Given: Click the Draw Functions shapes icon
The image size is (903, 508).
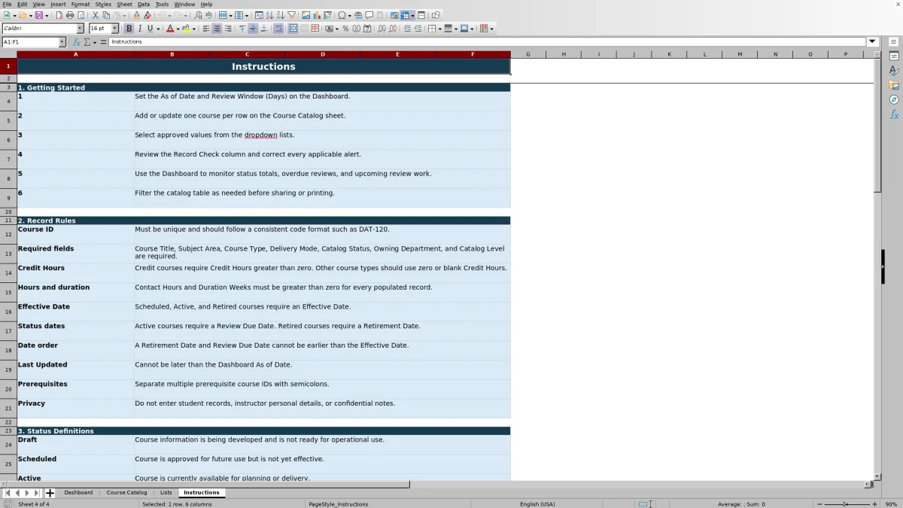Looking at the screenshot, I should pyautogui.click(x=436, y=15).
